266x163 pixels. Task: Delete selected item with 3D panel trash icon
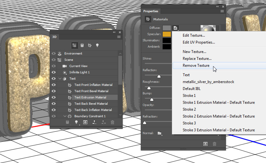click(x=113, y=122)
